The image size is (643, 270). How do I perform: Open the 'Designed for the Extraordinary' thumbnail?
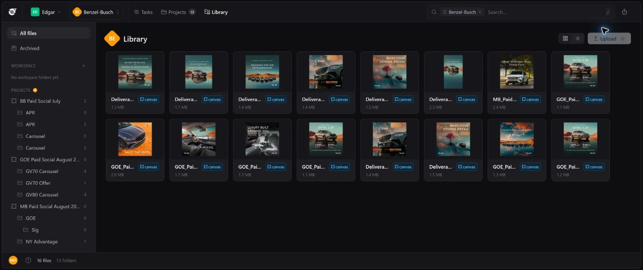tap(262, 72)
